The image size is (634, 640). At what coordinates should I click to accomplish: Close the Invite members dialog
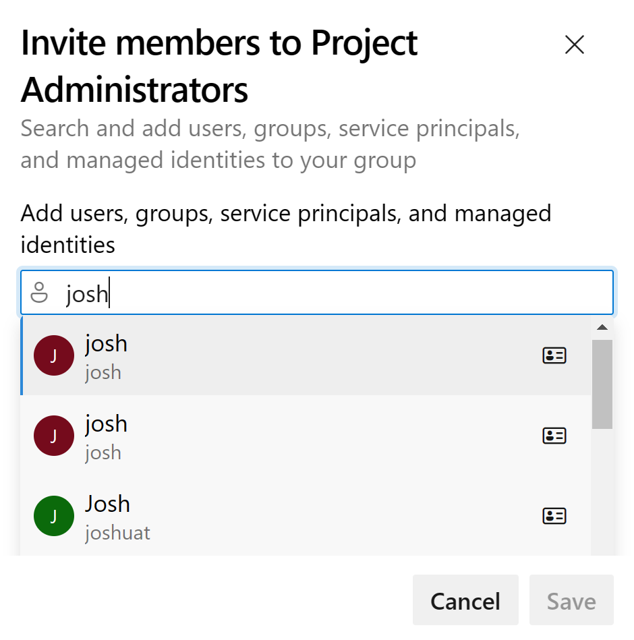click(x=574, y=45)
